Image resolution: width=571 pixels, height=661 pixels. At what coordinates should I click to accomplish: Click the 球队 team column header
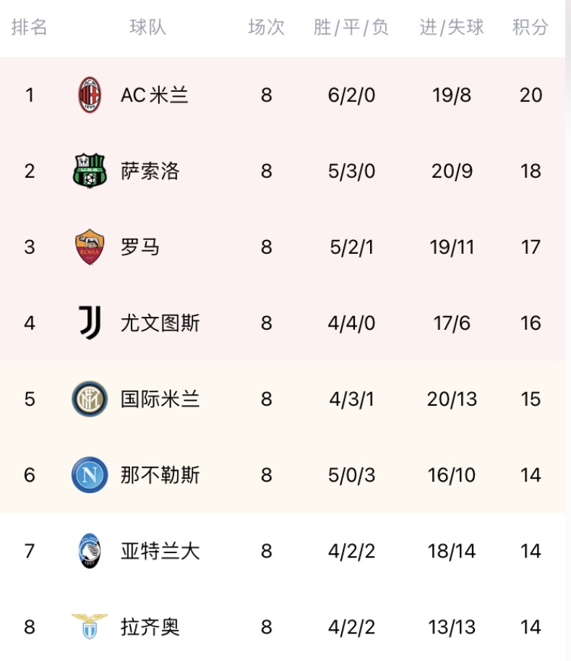(147, 27)
